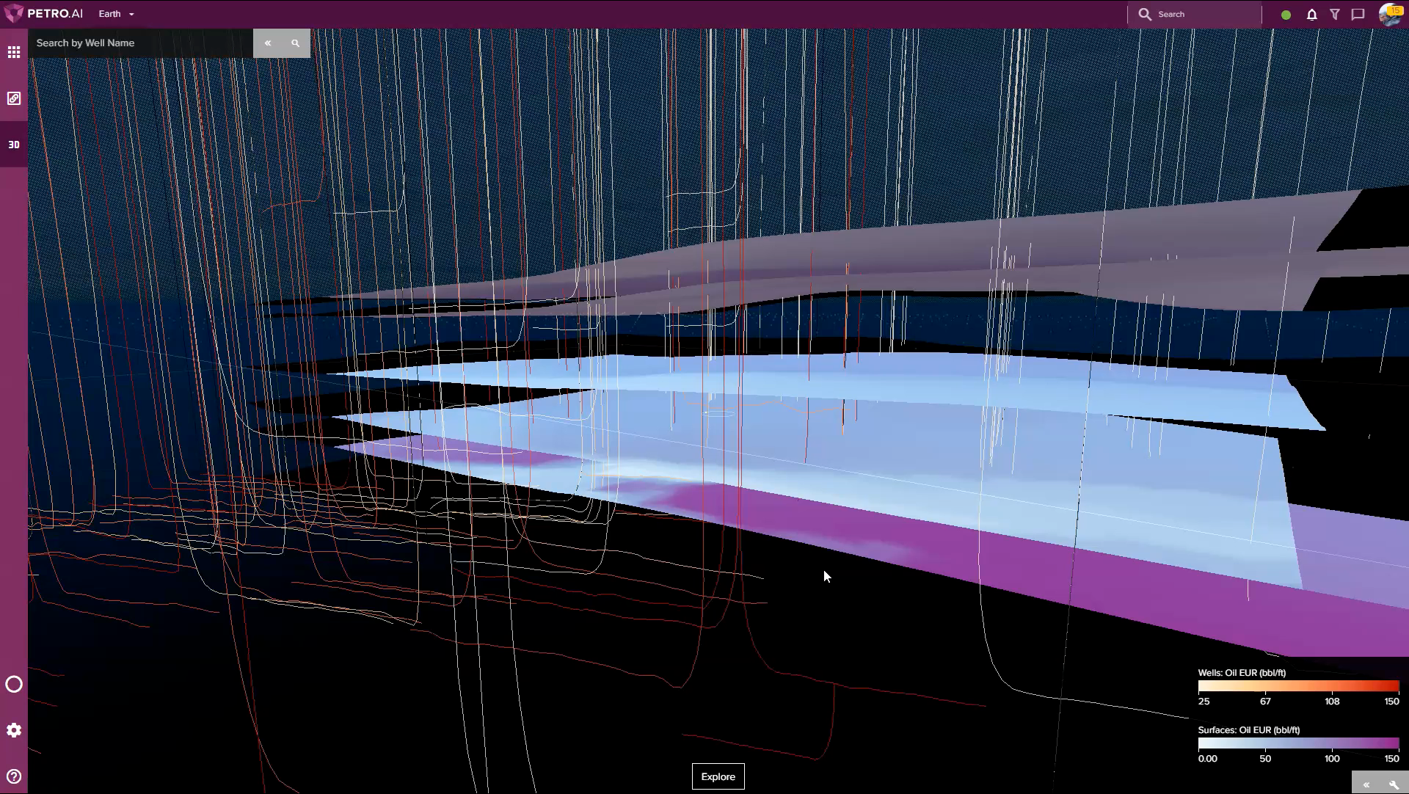The height and width of the screenshot is (794, 1409).
Task: Click the link editor sidebar icon
Action: (x=14, y=98)
